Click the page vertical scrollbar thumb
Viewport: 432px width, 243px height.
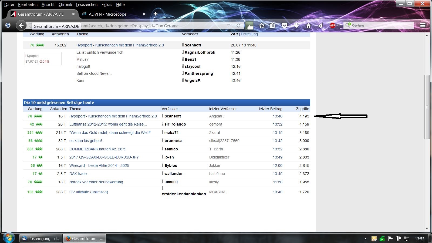tap(427, 107)
